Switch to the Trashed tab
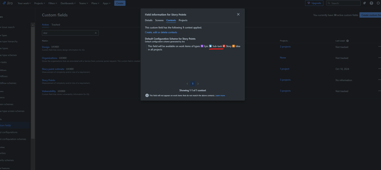 pos(56,24)
